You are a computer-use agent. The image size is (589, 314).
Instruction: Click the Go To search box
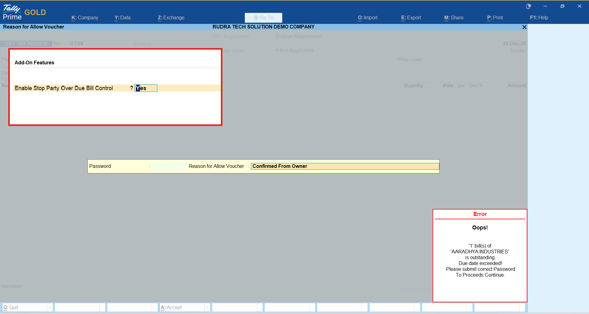263,18
